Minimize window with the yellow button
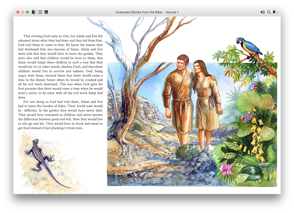Image resolution: width=294 pixels, height=213 pixels. tap(22, 12)
